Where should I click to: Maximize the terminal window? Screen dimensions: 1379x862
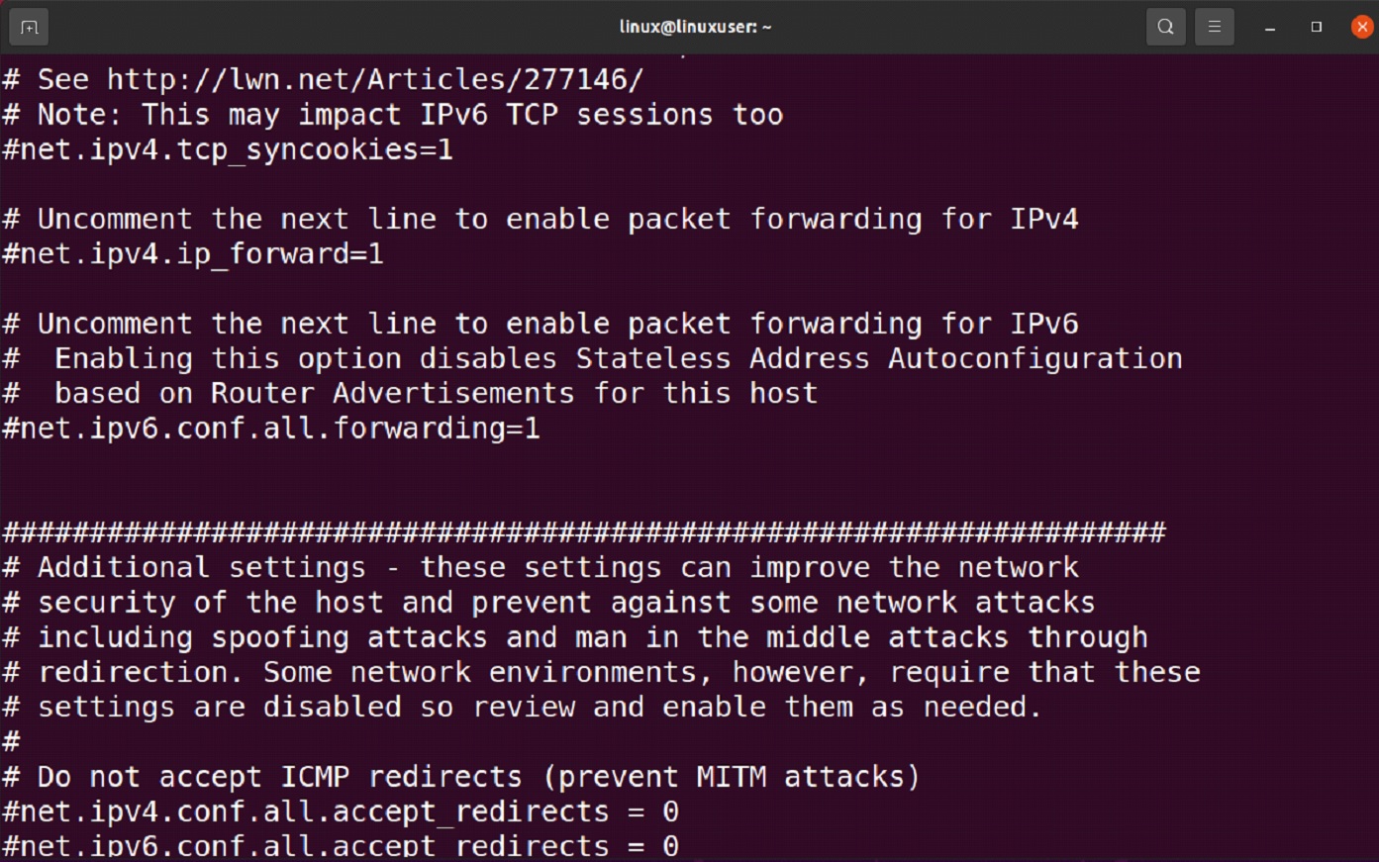coord(1317,27)
